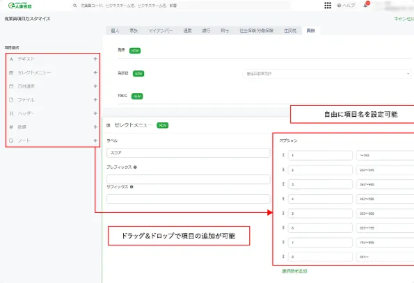Click 選択肢を追加 link

[x=294, y=271]
